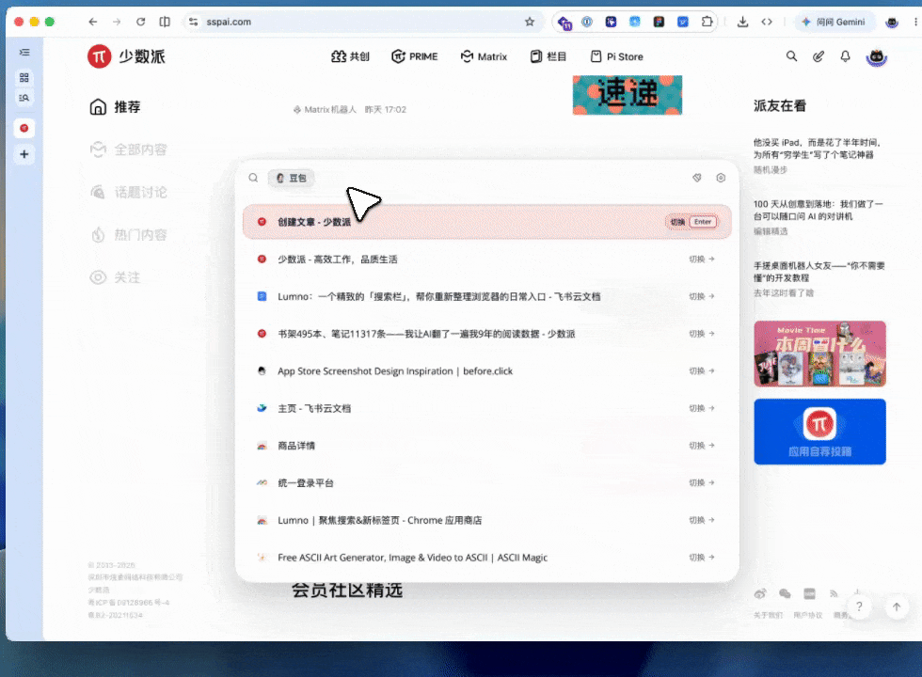922x677 pixels.
Task: Click the back-to-top arrow button
Action: [x=897, y=606]
